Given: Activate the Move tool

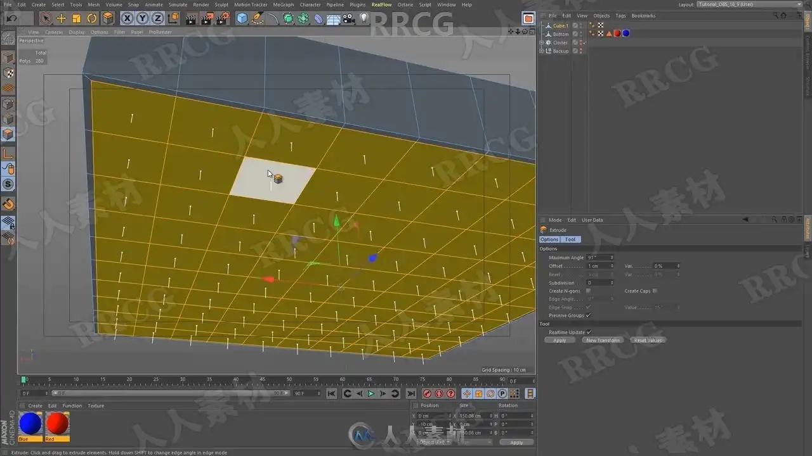Looking at the screenshot, I should coord(61,18).
